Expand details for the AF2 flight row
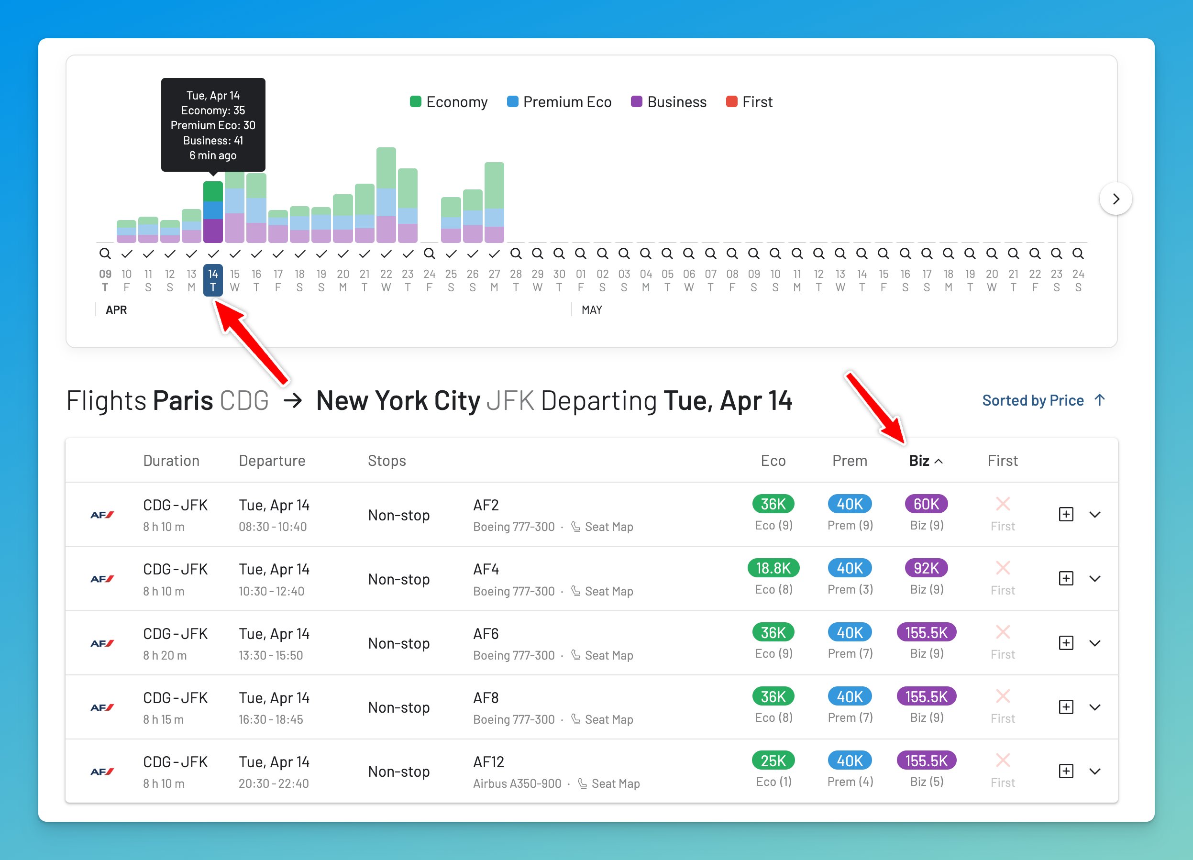Image resolution: width=1193 pixels, height=860 pixels. coord(1096,515)
